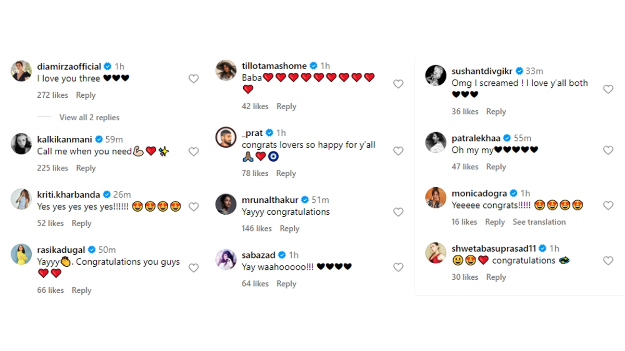625x351 pixels.
Task: Toggle like on sabazad's comment
Action: 398,267
